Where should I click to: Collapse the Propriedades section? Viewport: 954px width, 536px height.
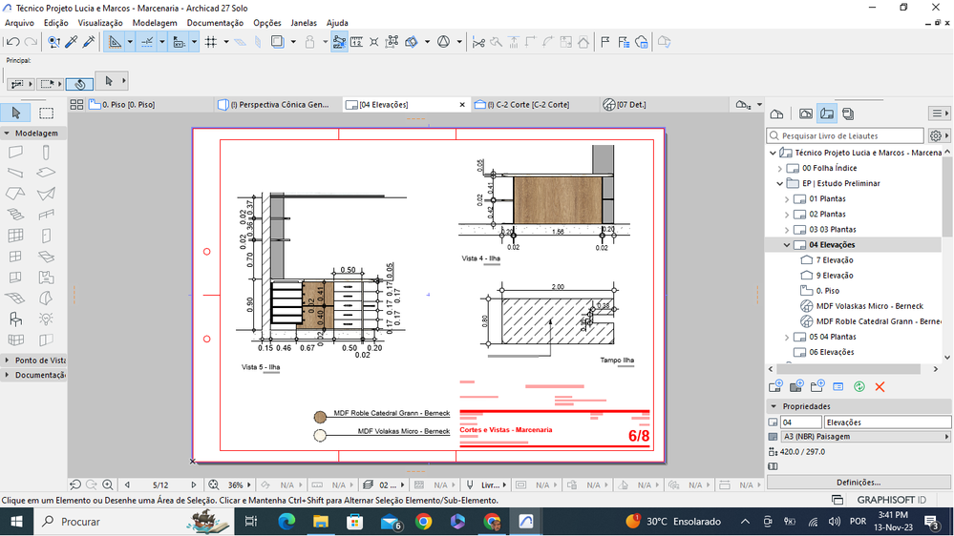point(774,406)
